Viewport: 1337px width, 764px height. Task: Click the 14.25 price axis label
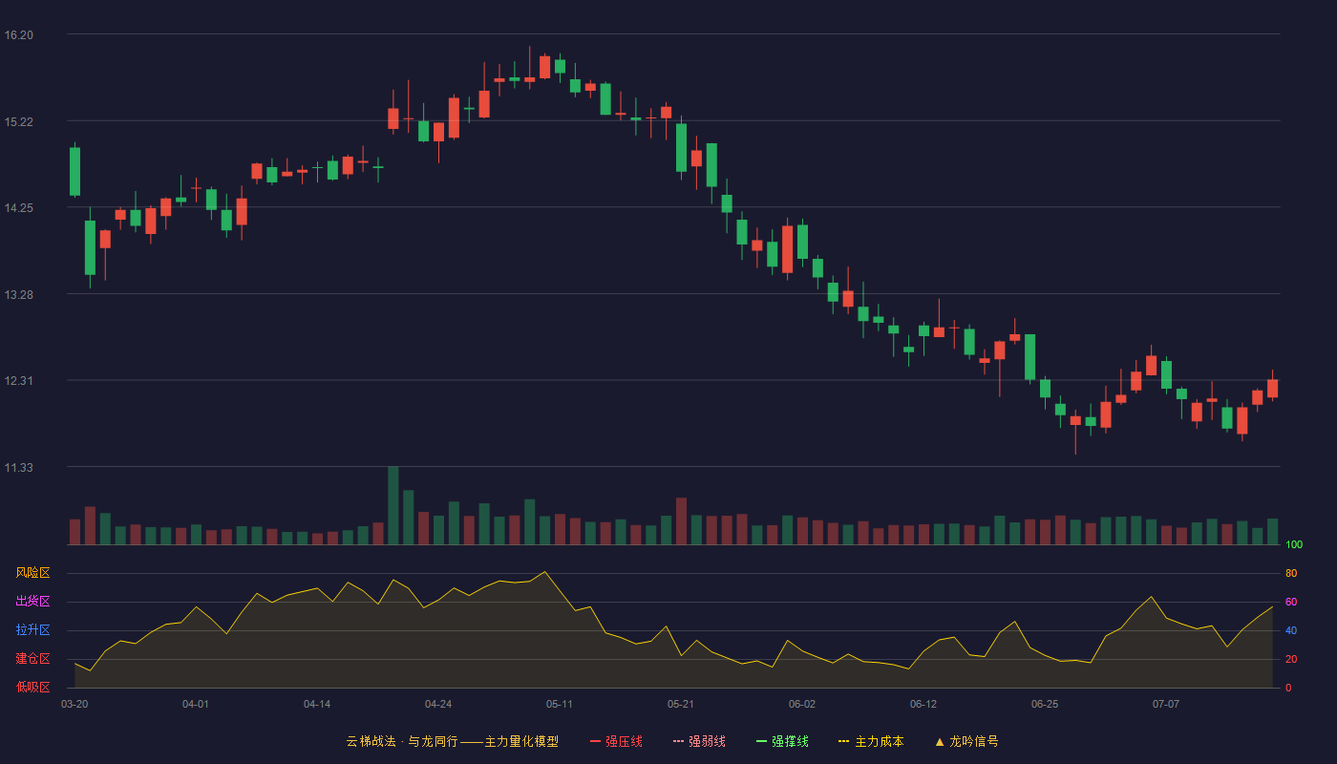tap(18, 208)
